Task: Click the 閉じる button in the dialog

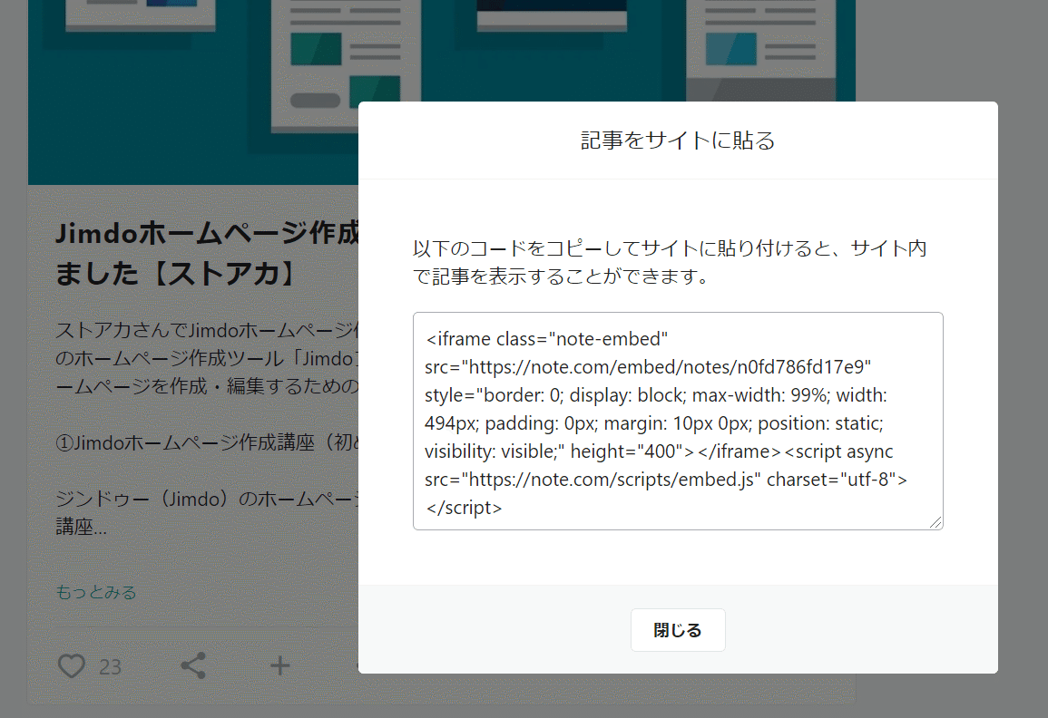Action: pos(678,630)
